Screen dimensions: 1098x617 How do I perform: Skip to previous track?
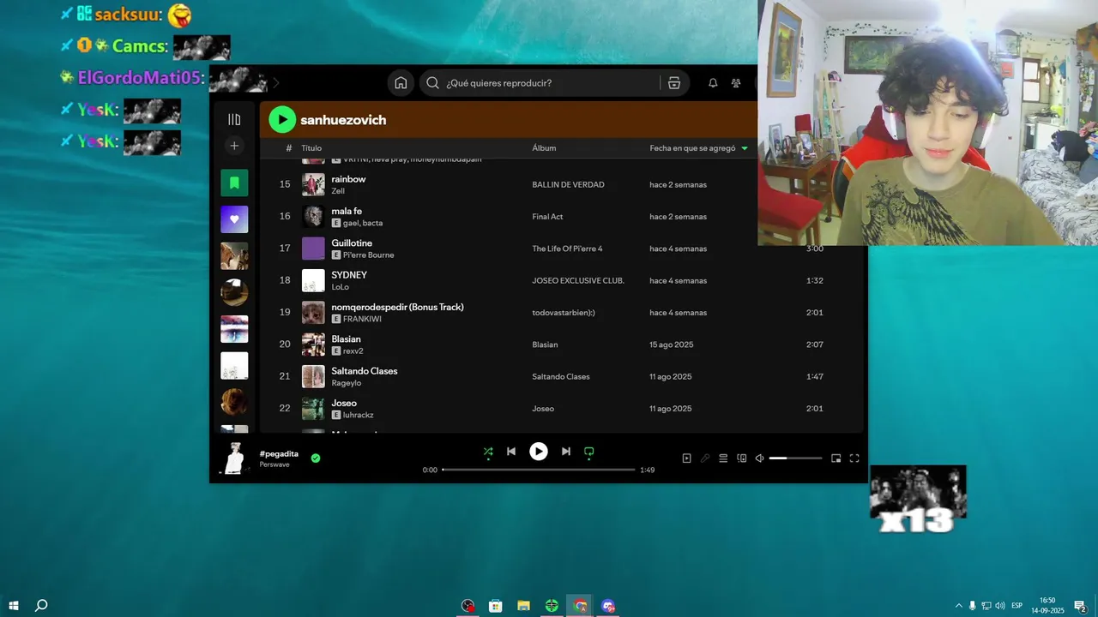[x=511, y=452]
